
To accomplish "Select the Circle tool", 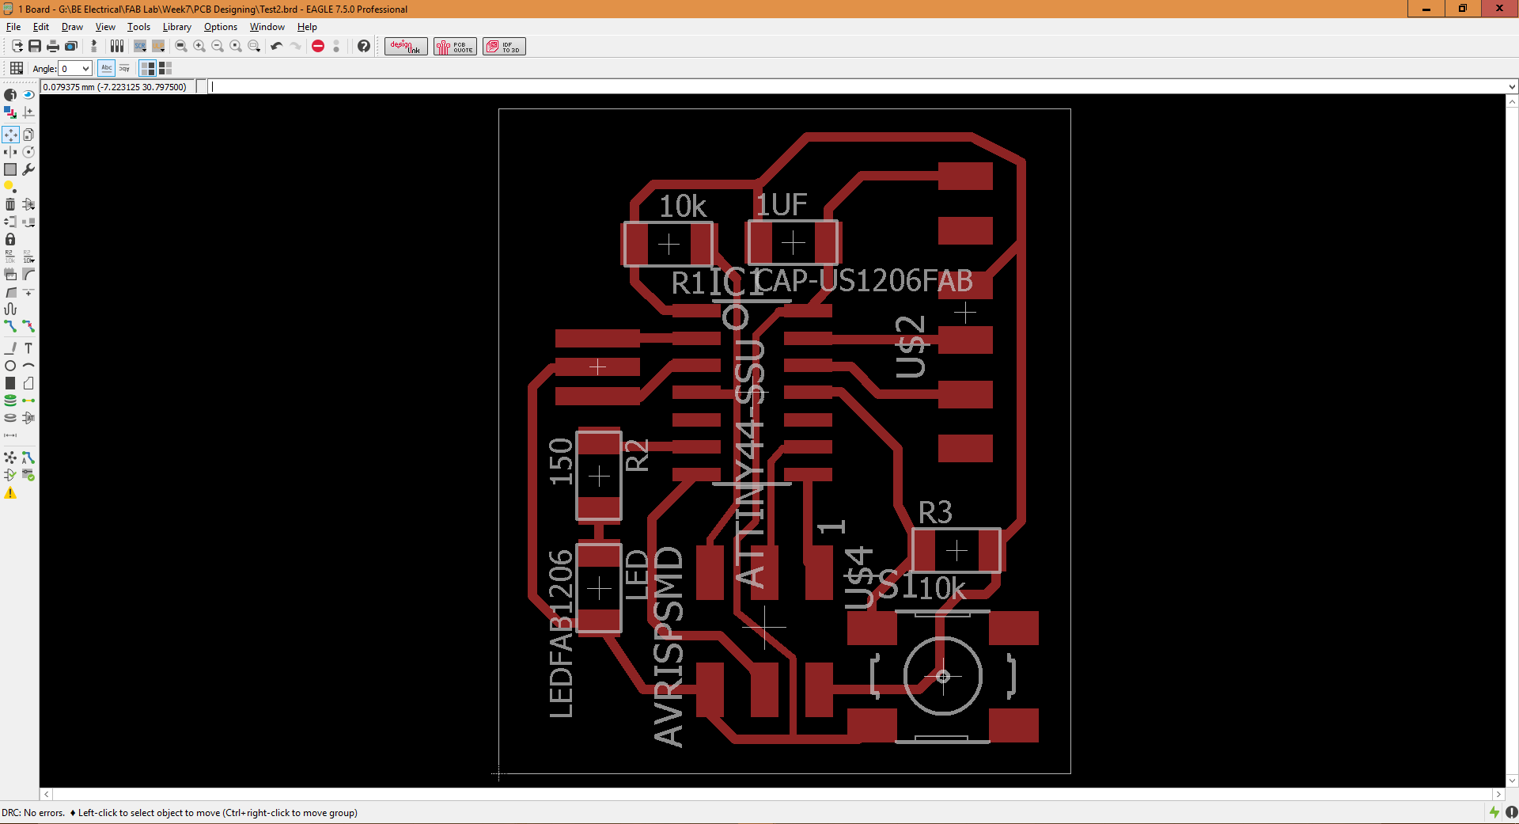I will (x=10, y=366).
